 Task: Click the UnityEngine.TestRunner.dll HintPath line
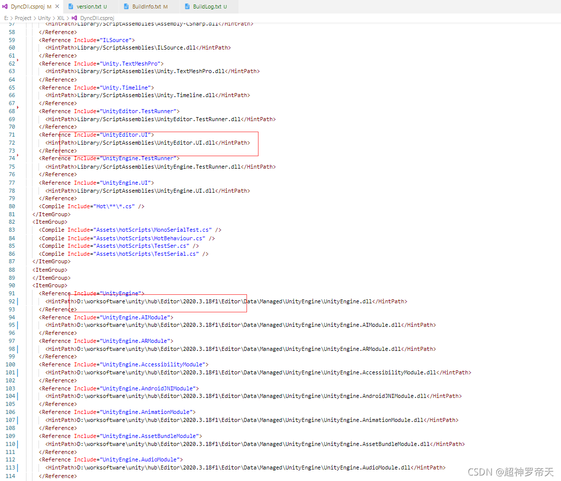160,167
